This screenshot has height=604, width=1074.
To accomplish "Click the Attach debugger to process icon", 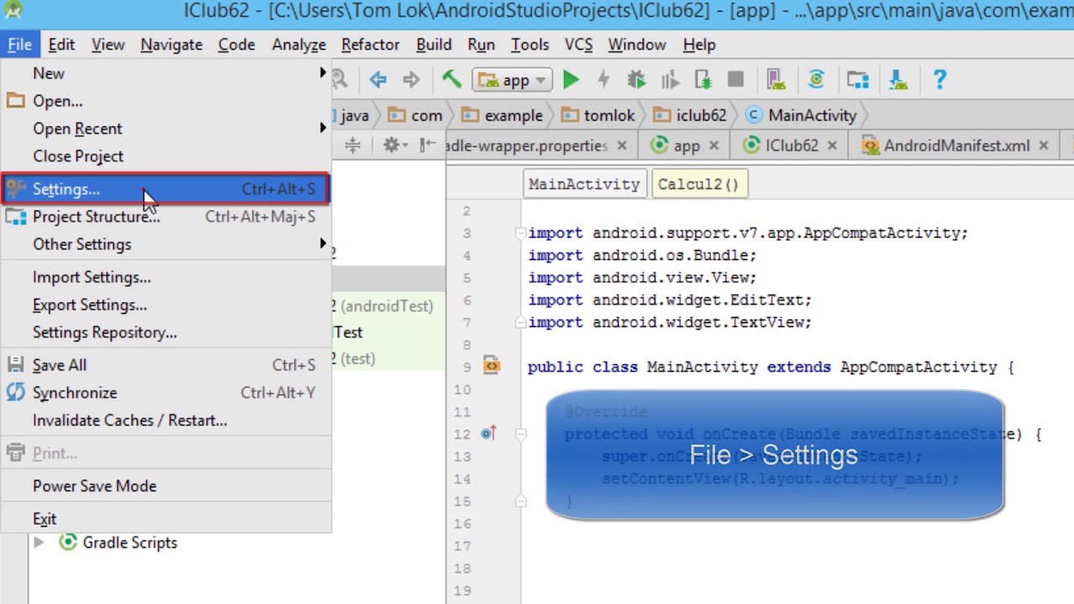I will [x=703, y=80].
